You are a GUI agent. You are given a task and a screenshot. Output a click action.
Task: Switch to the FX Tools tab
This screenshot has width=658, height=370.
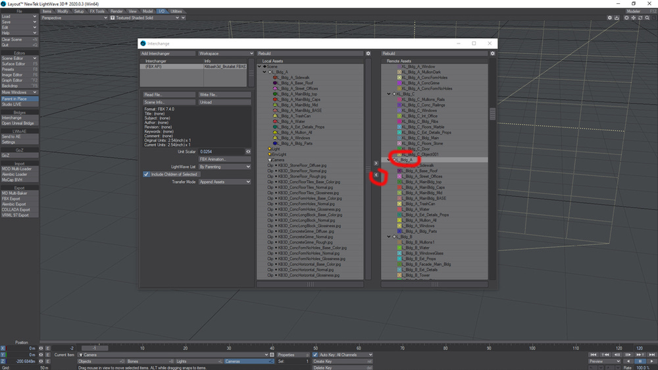(x=97, y=11)
